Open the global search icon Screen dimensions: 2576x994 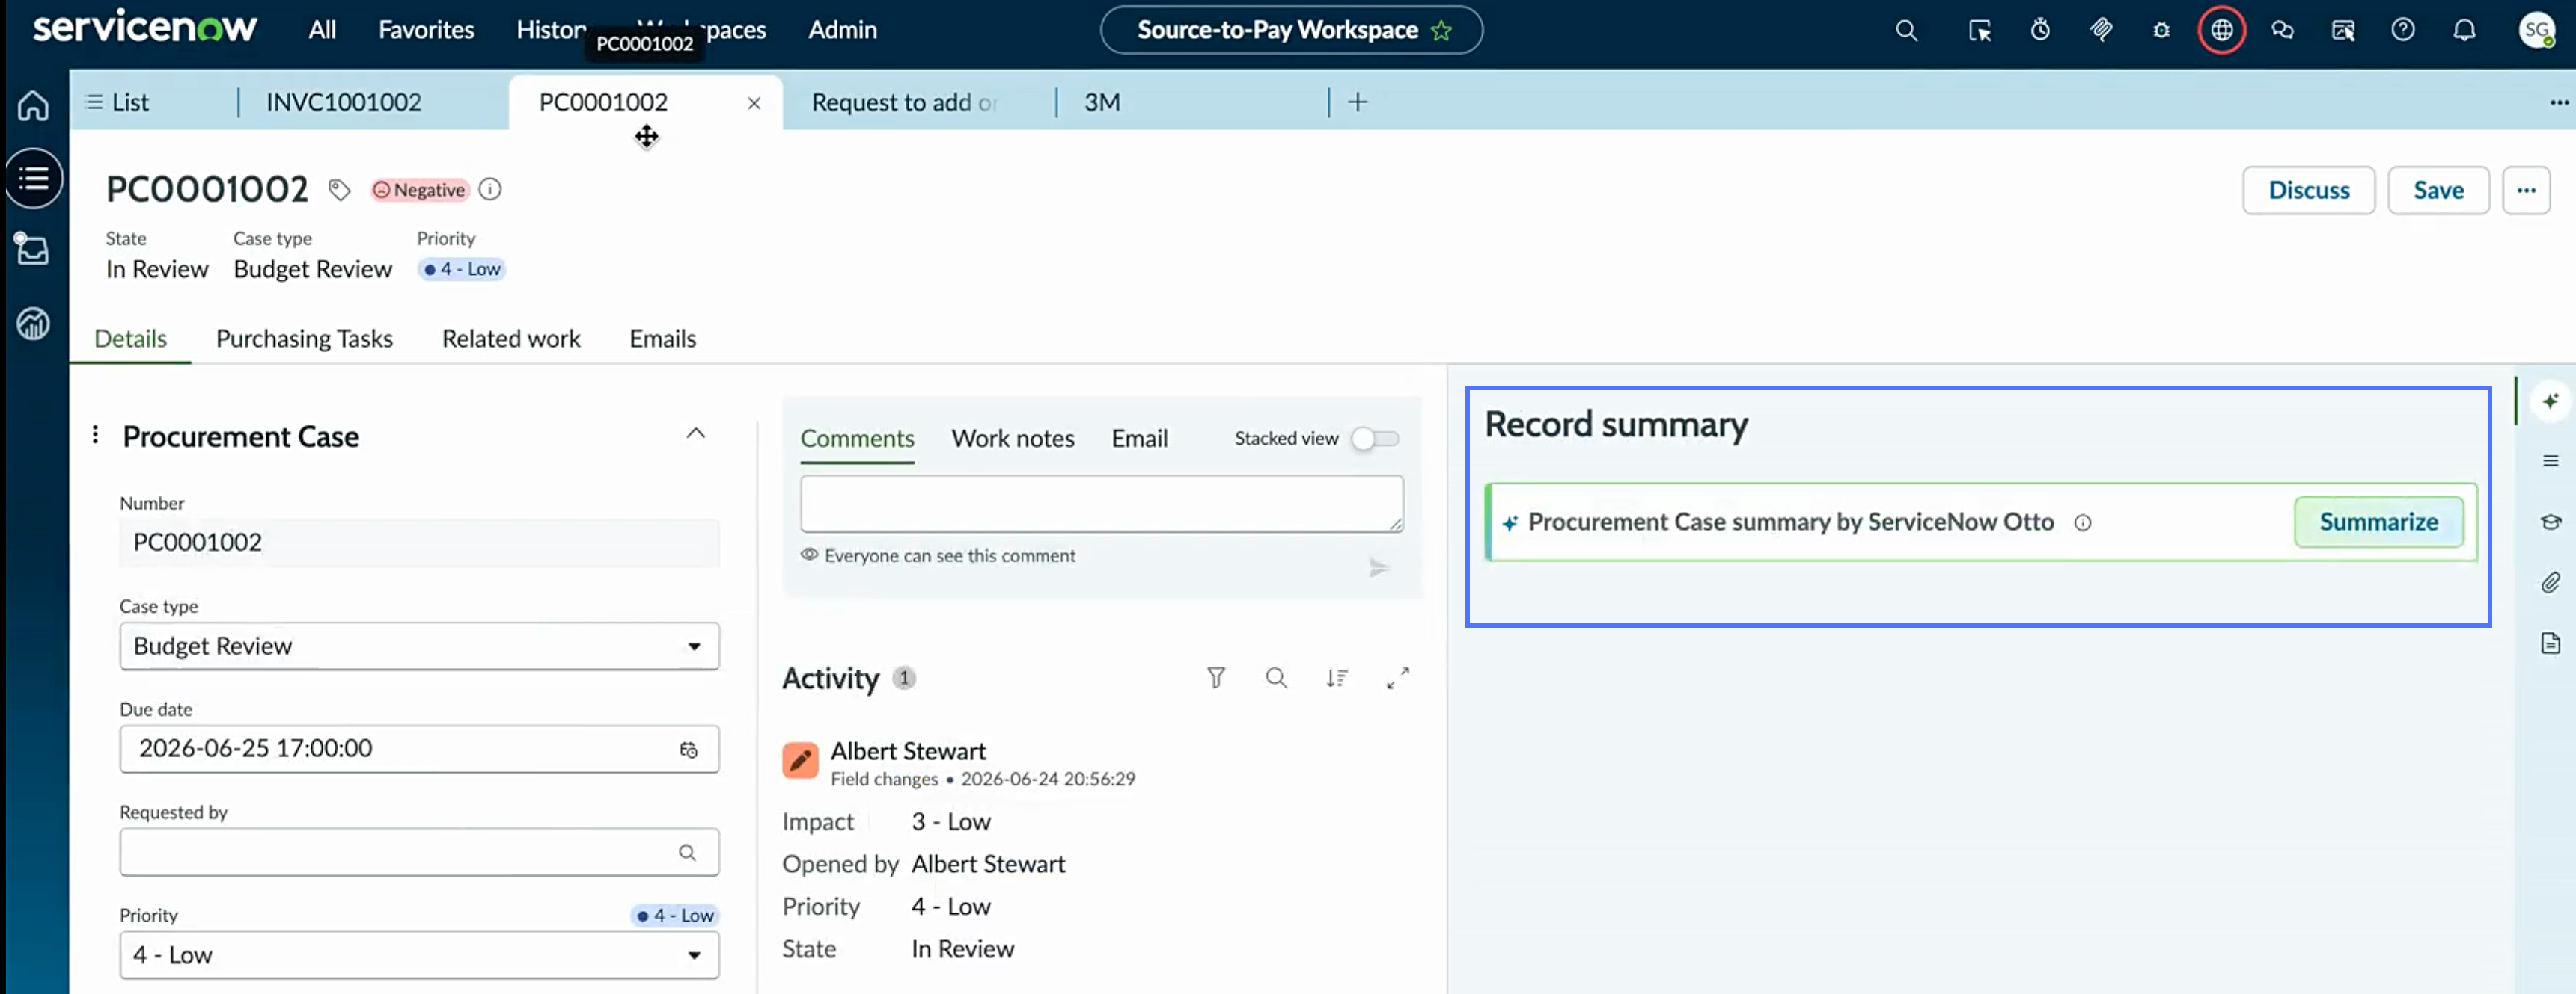click(x=1906, y=30)
